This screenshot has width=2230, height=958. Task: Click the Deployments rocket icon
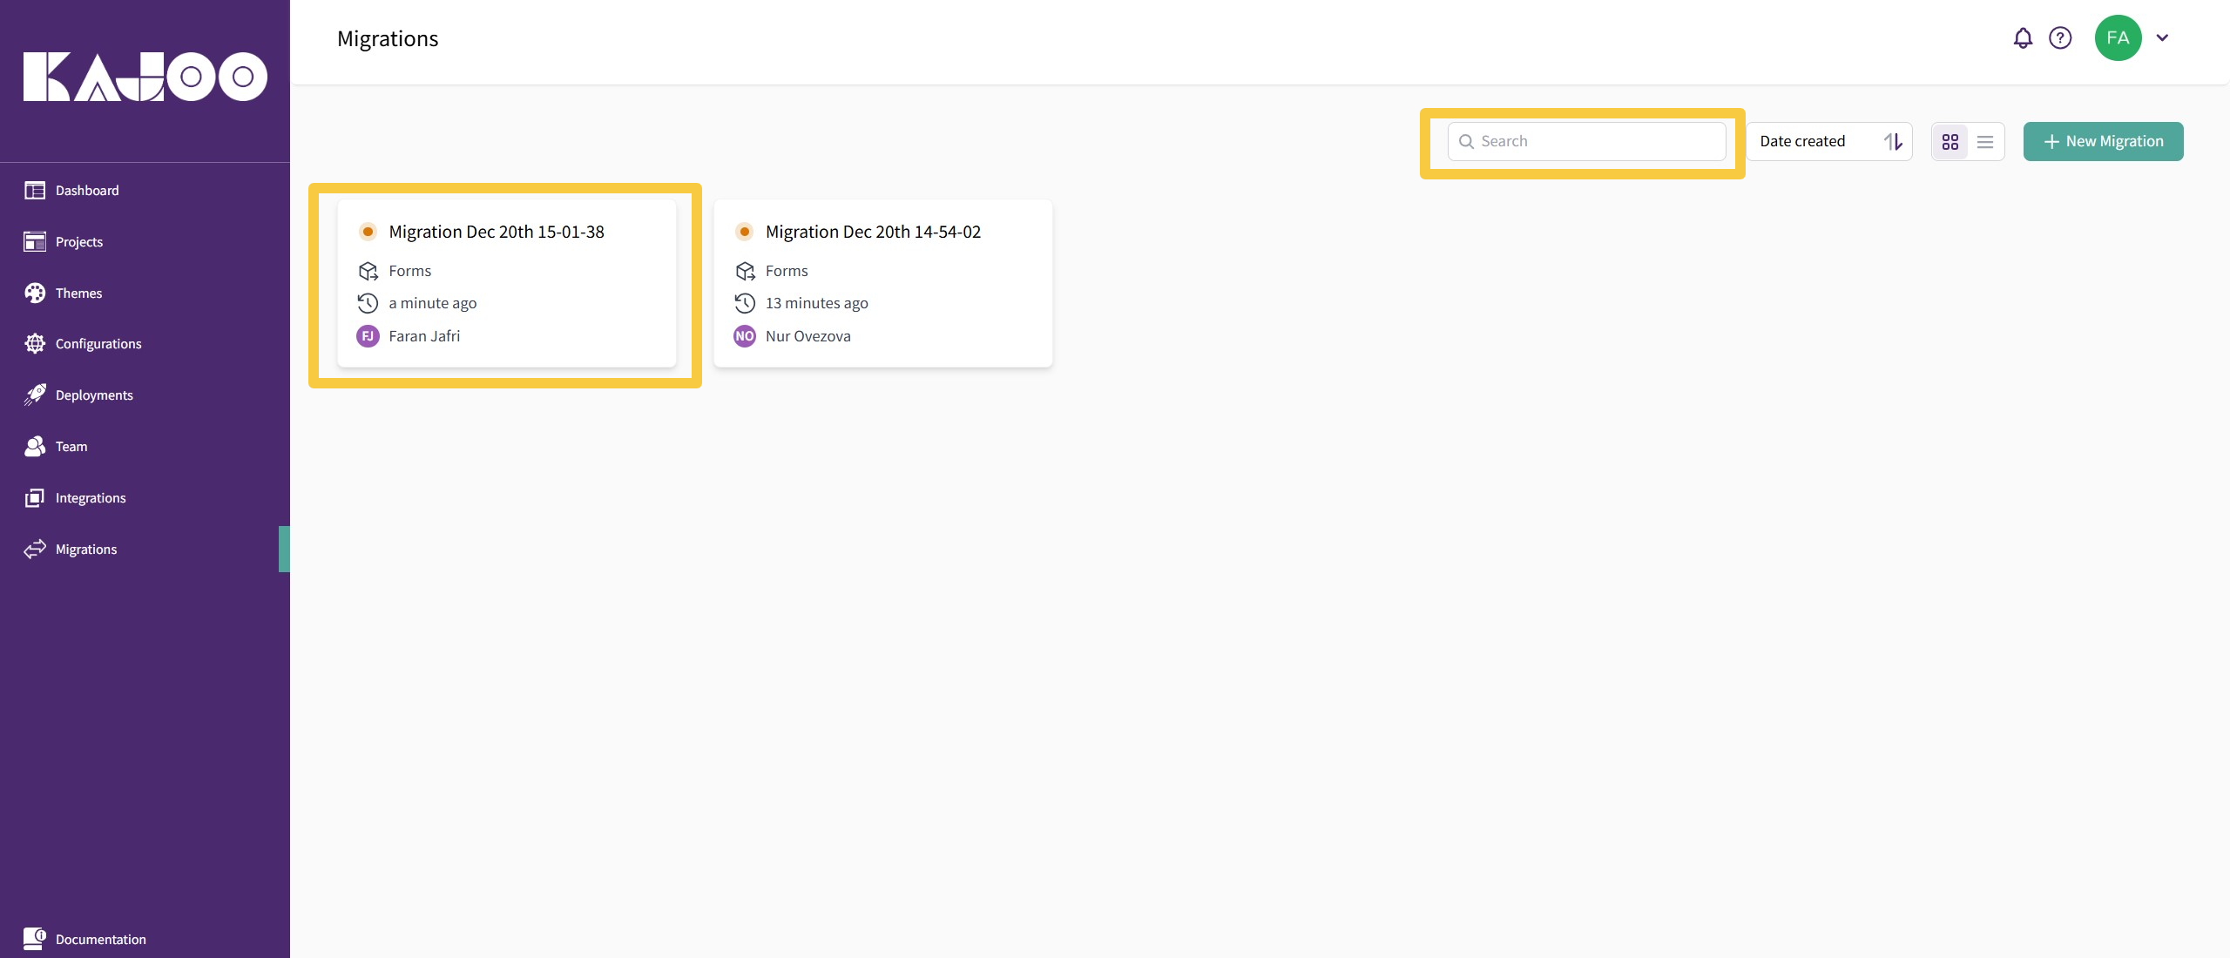click(x=35, y=395)
